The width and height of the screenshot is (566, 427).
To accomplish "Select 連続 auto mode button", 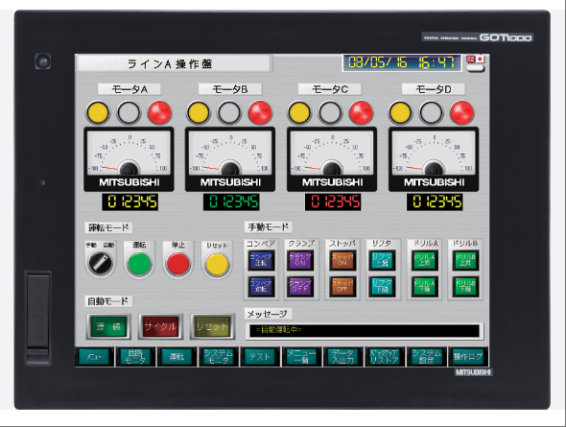I will [108, 326].
